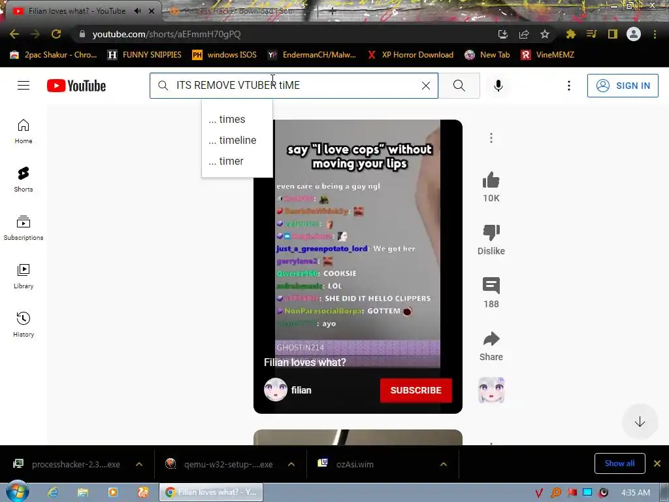Image resolution: width=669 pixels, height=502 pixels.
Task: Open the Windows Start menu
Action: point(18,492)
